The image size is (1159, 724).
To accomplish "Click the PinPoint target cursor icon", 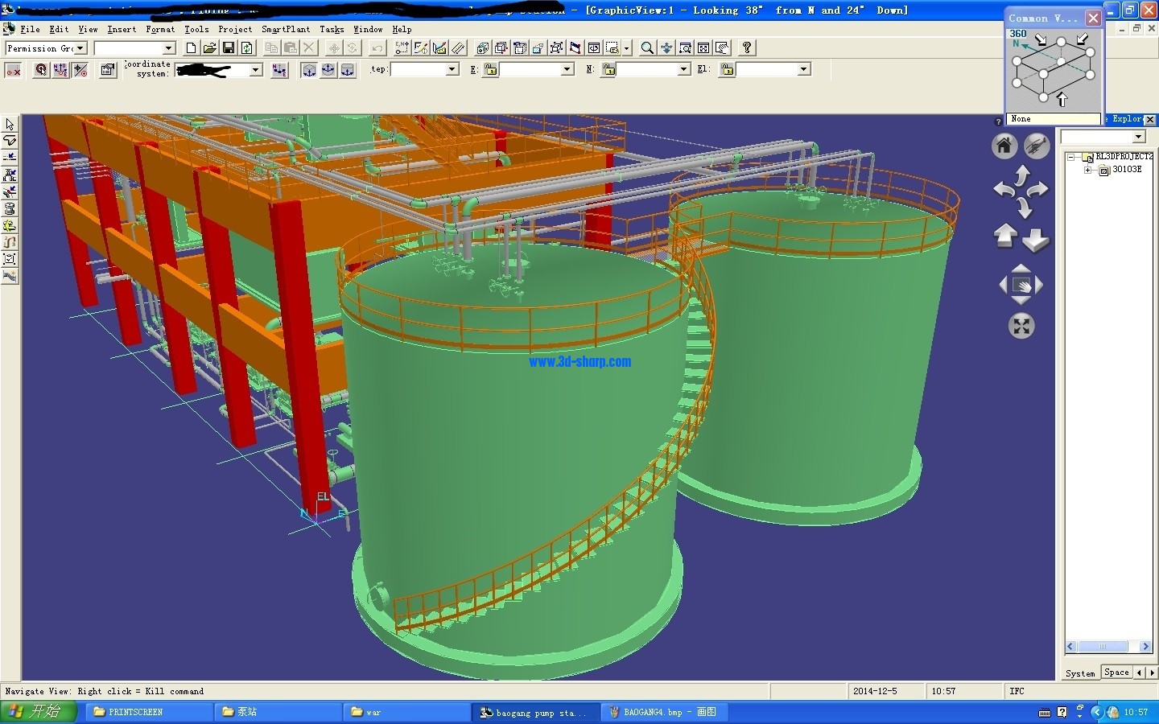I will click(41, 70).
